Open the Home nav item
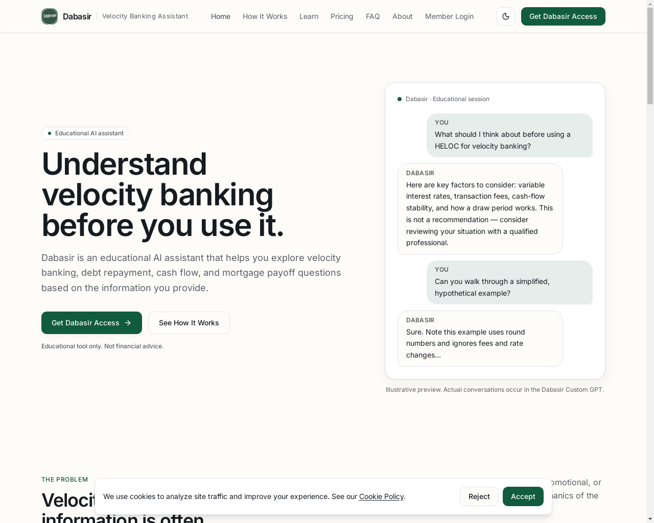The image size is (654, 523). [221, 16]
